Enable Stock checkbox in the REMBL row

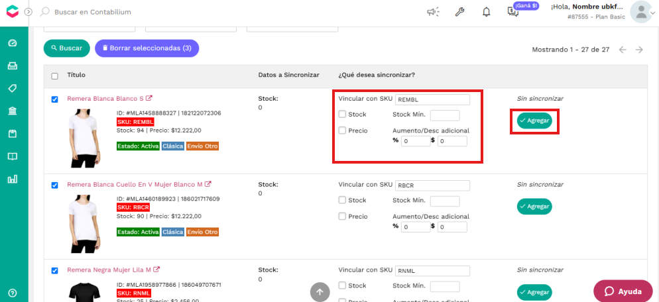343,115
